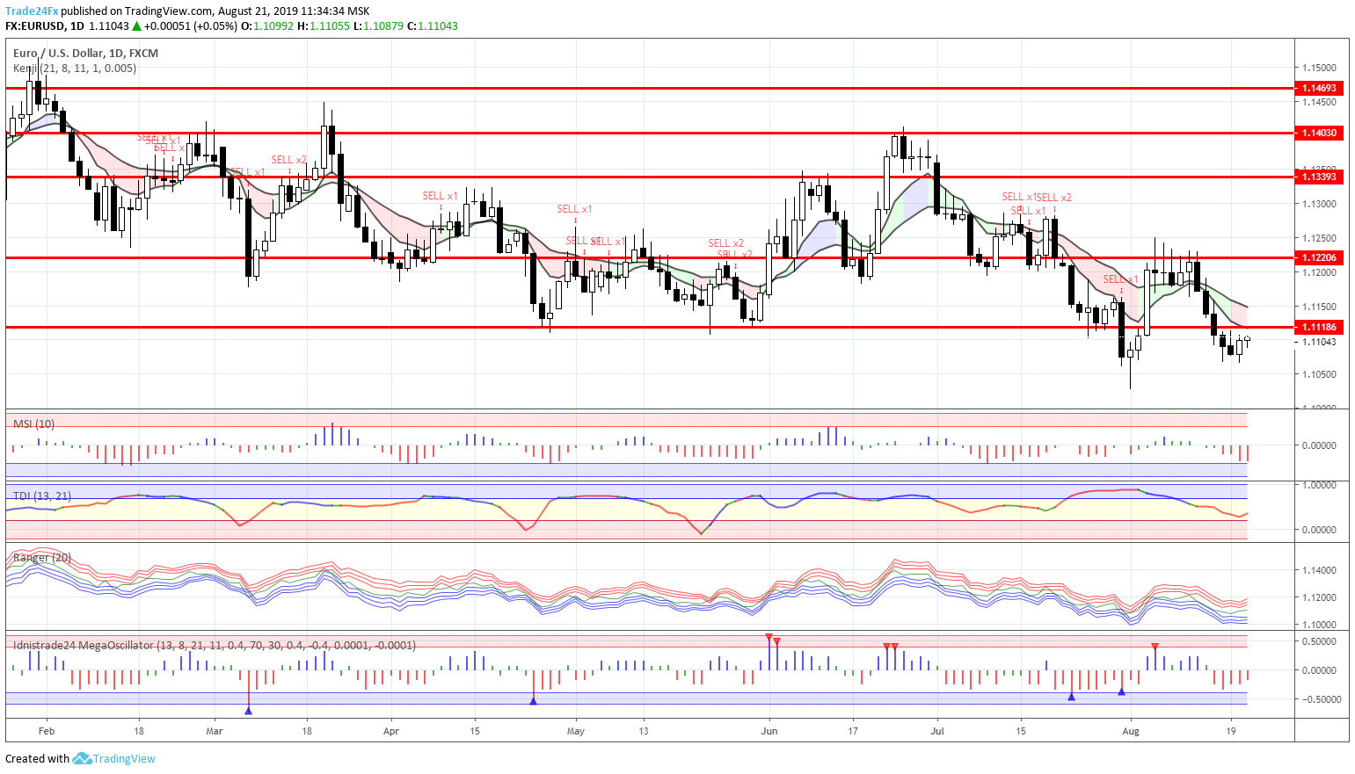Click the 1.12500 price axis value
The width and height of the screenshot is (1355, 774).
(1319, 238)
